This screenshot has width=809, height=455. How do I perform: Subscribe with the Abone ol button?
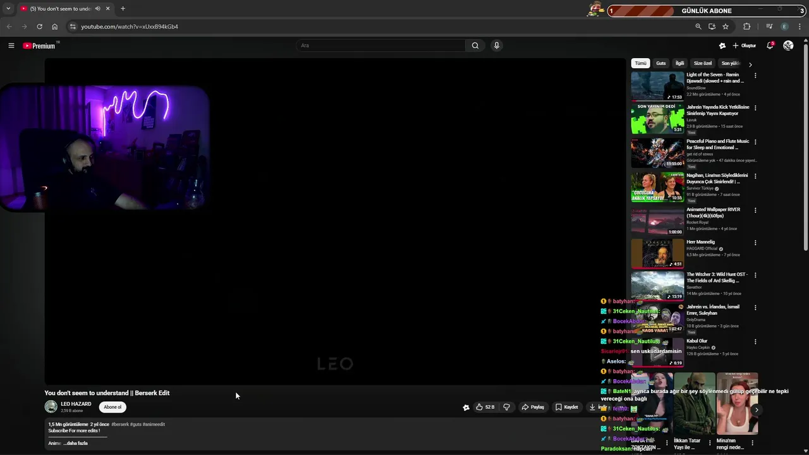tap(113, 407)
